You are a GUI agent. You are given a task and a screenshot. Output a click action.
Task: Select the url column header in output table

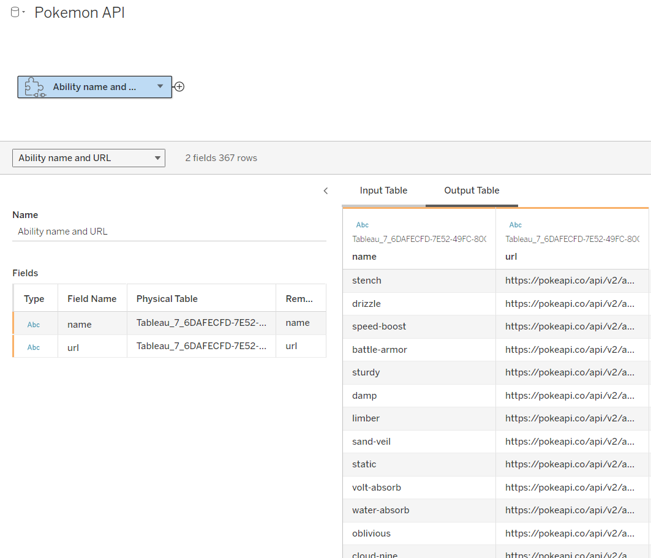pos(572,239)
